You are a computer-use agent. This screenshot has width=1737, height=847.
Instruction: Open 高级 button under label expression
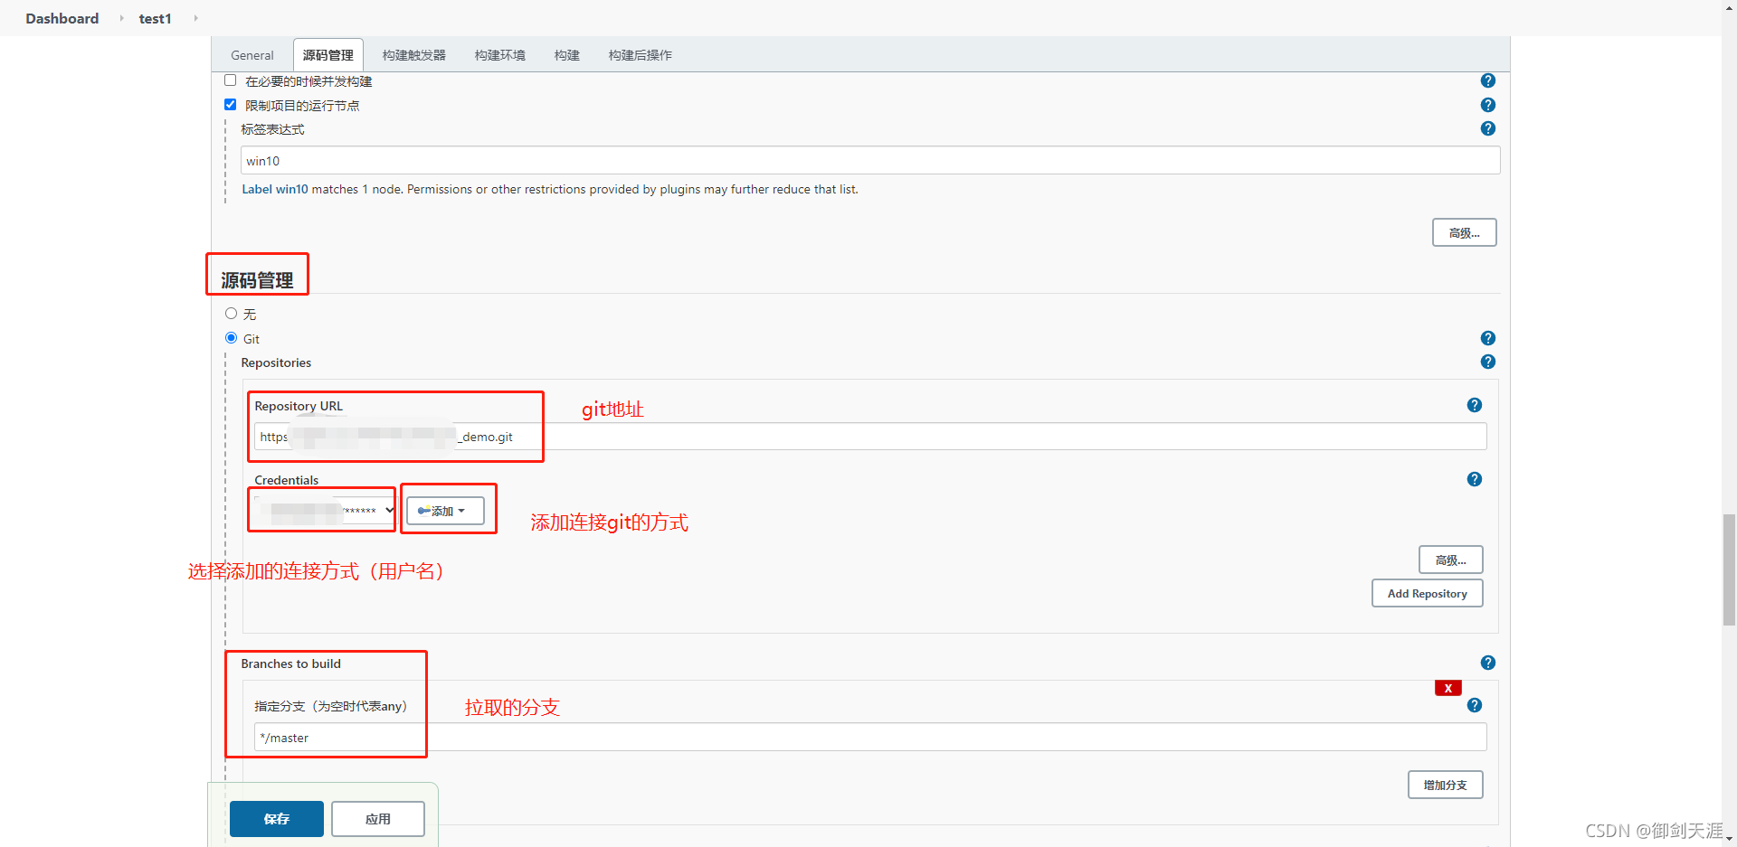coord(1464,232)
